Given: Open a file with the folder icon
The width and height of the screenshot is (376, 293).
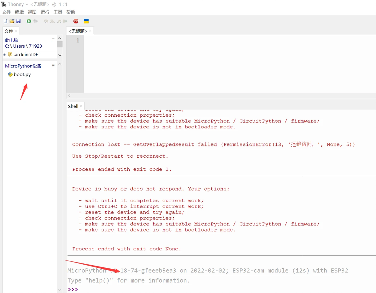Looking at the screenshot, I should click(x=12, y=21).
